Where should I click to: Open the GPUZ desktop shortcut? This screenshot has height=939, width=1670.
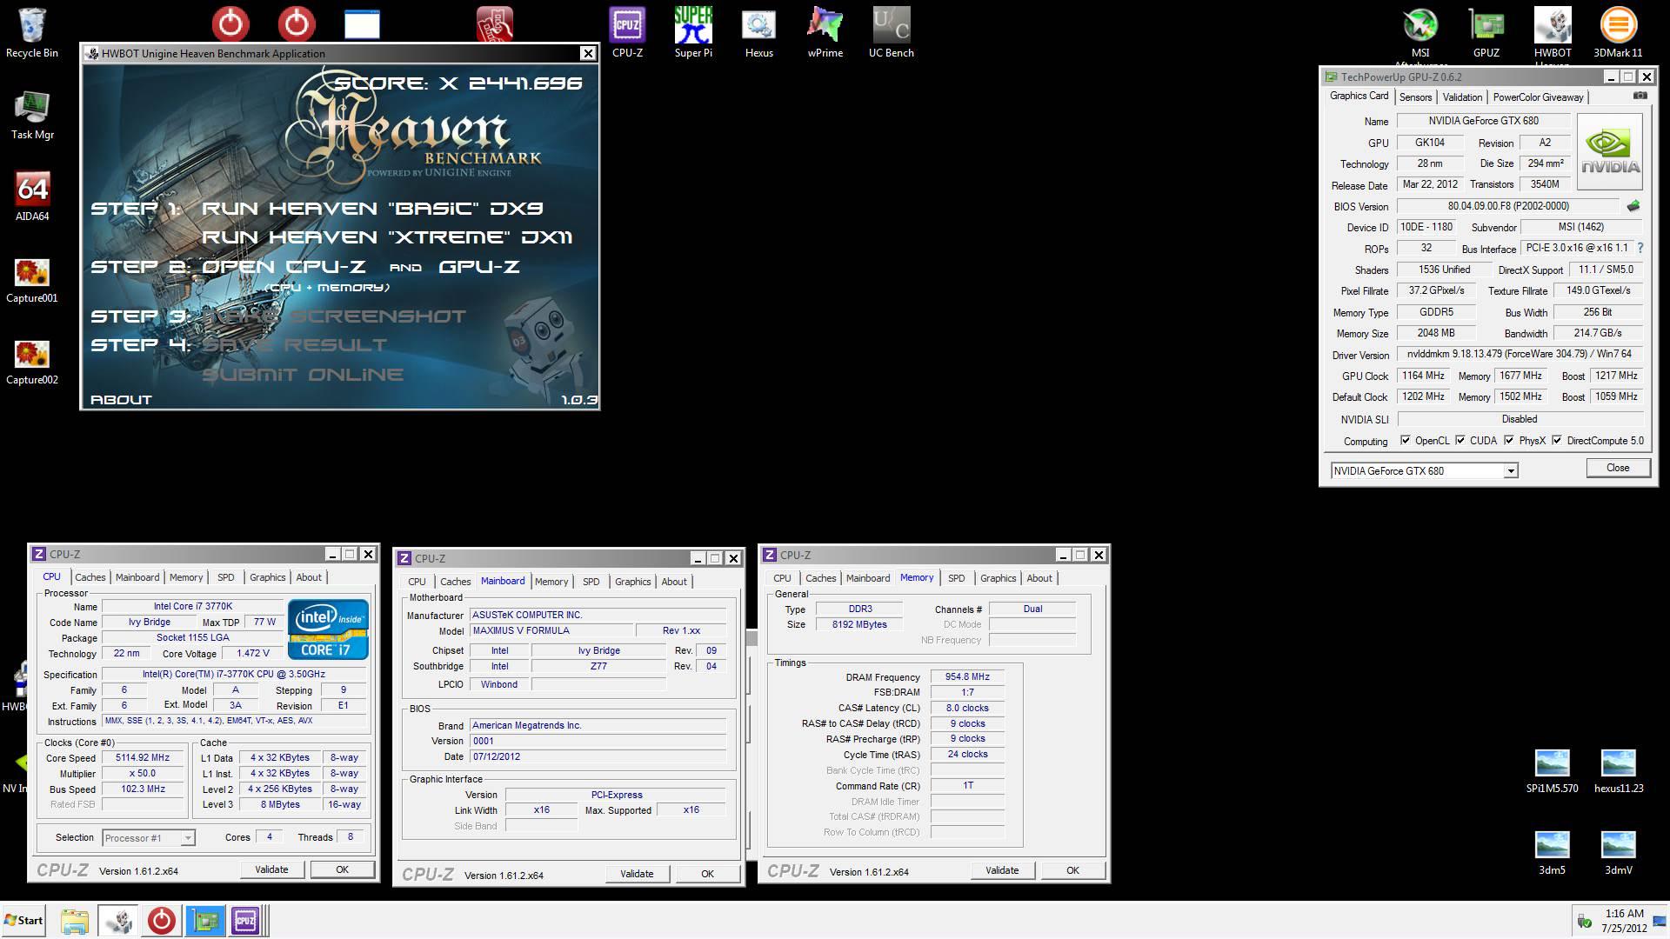coord(1486,32)
